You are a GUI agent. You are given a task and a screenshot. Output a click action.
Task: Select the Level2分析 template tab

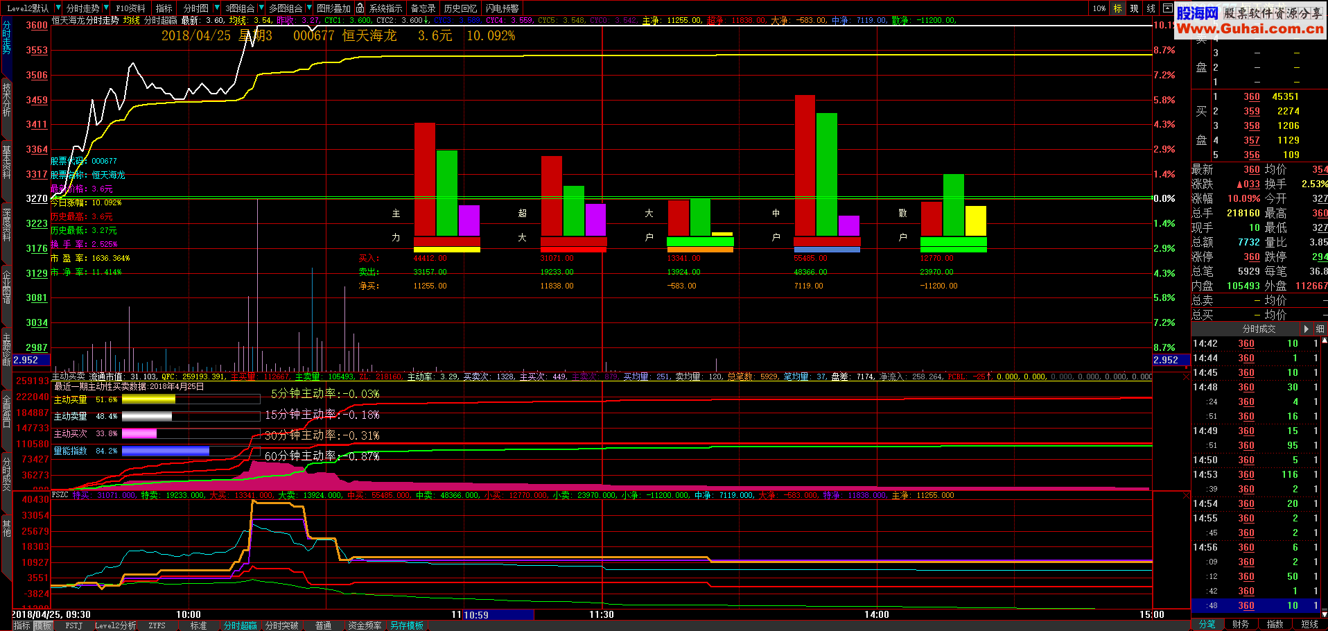(x=115, y=625)
